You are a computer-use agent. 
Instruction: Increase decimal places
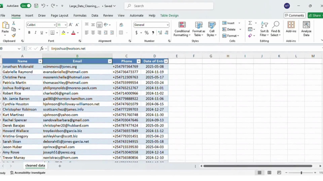point(160,32)
